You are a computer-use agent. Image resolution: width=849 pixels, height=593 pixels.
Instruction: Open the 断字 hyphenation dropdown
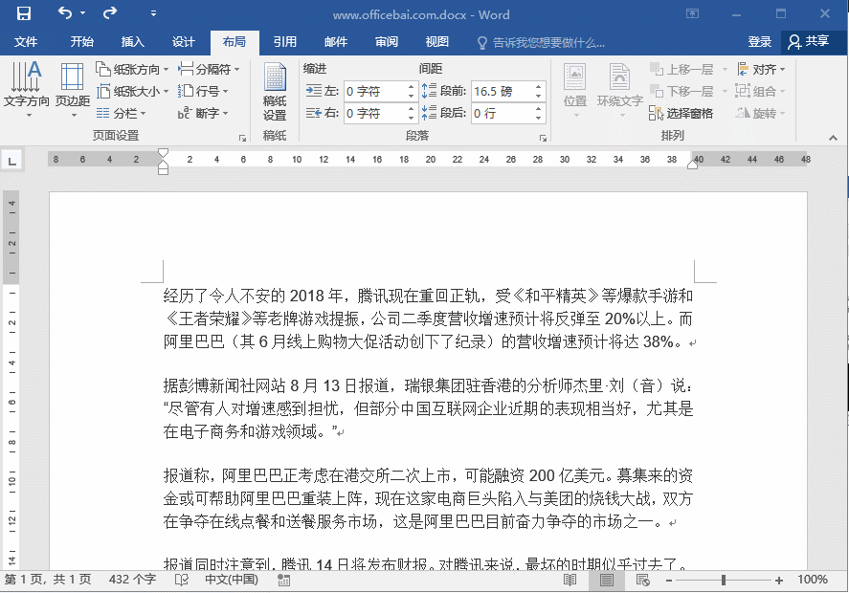(x=203, y=113)
